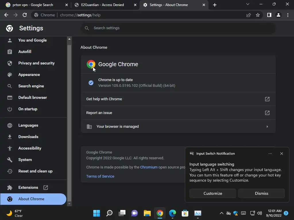The height and width of the screenshot is (220, 294).
Task: Expand Your browser is managed arrow
Action: (x=267, y=127)
